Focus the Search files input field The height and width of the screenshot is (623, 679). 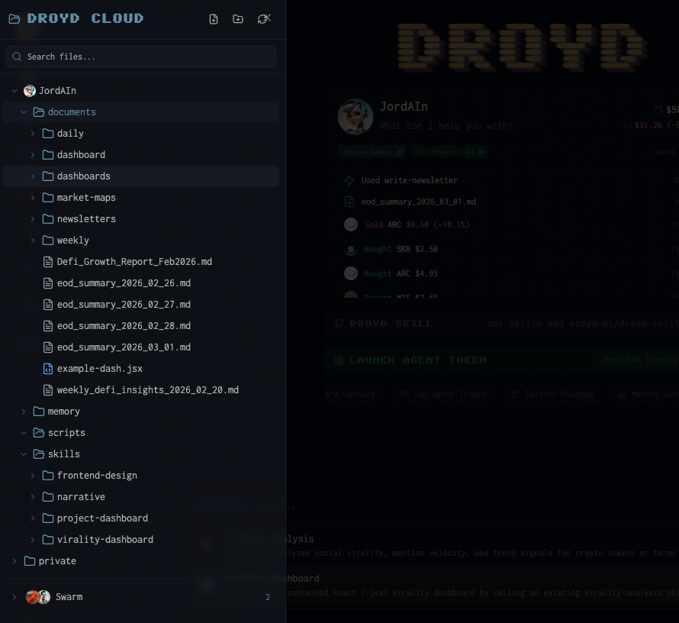coord(145,56)
